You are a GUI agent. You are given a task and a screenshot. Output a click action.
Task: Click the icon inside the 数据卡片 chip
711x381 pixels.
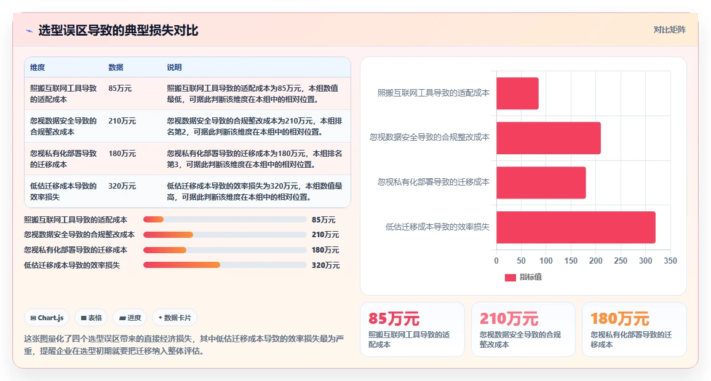click(x=160, y=318)
